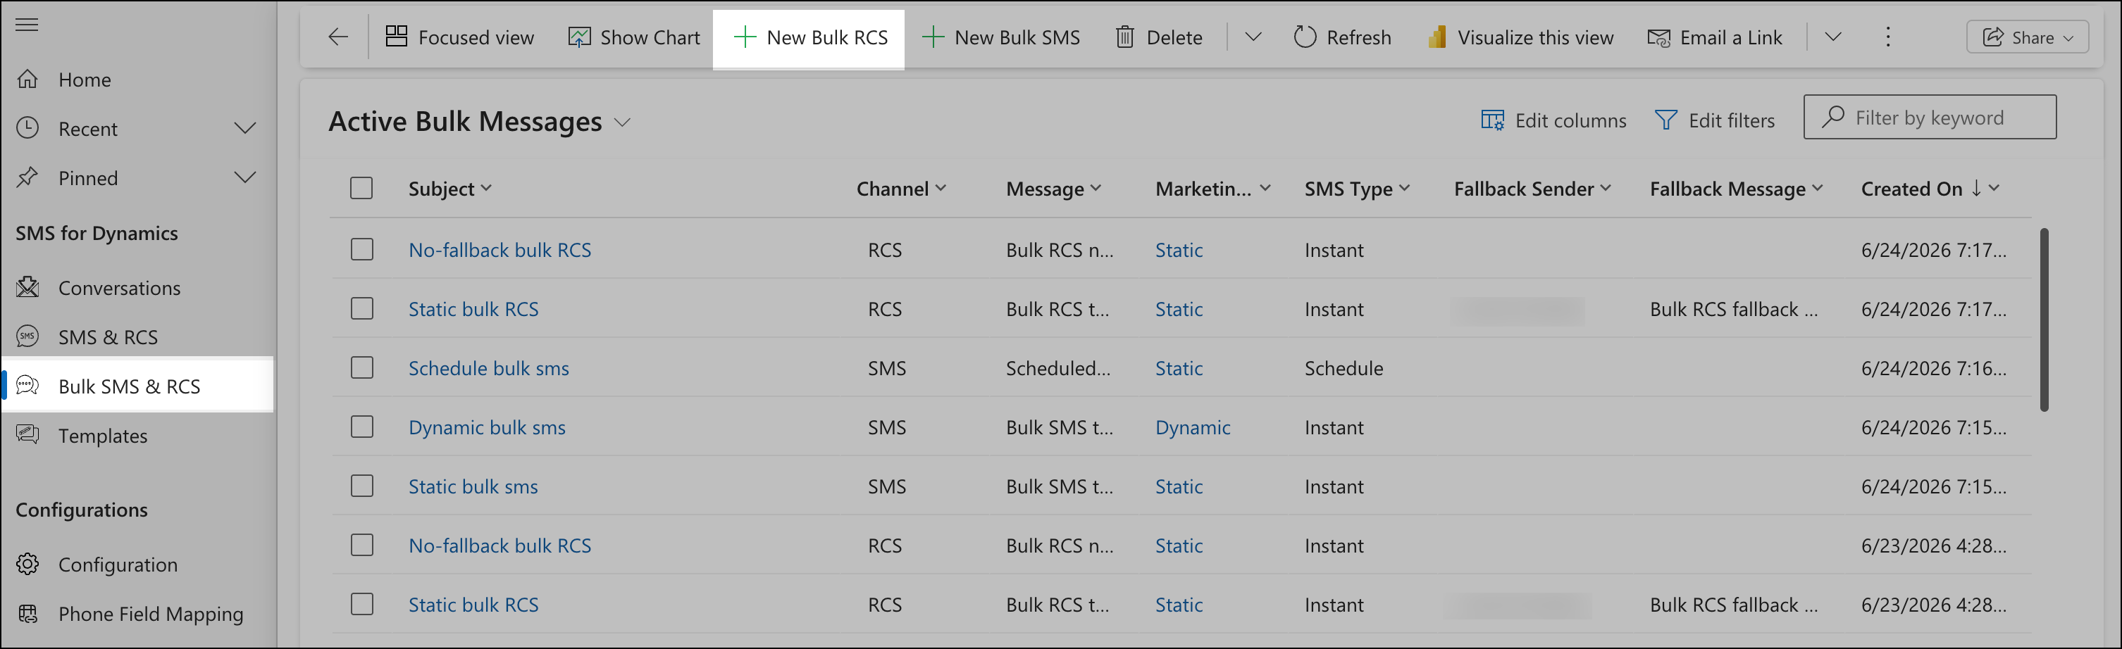Click the Pinned pushpin icon
This screenshot has height=649, width=2122.
[28, 177]
